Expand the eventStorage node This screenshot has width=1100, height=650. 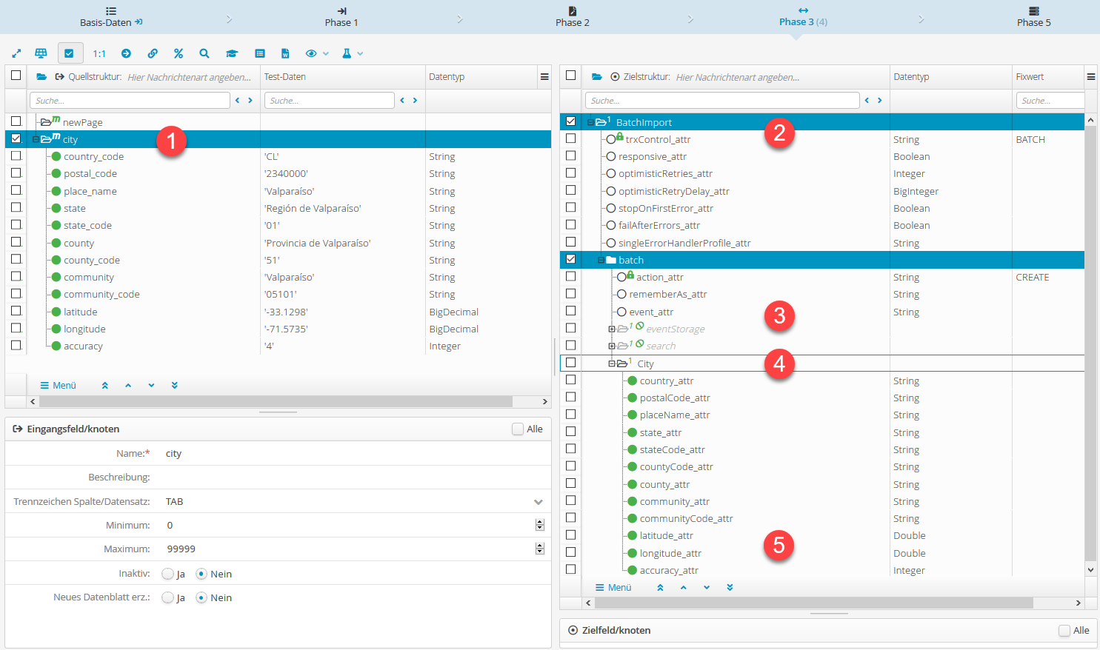[612, 329]
